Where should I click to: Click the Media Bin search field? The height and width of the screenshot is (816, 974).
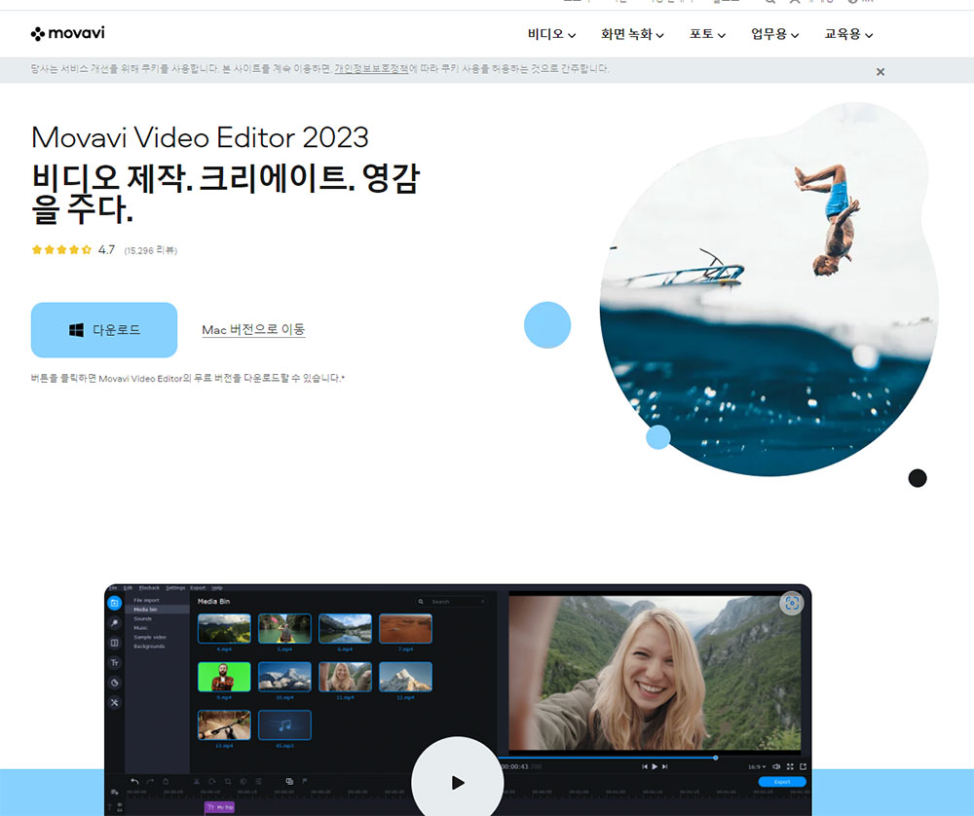(452, 602)
